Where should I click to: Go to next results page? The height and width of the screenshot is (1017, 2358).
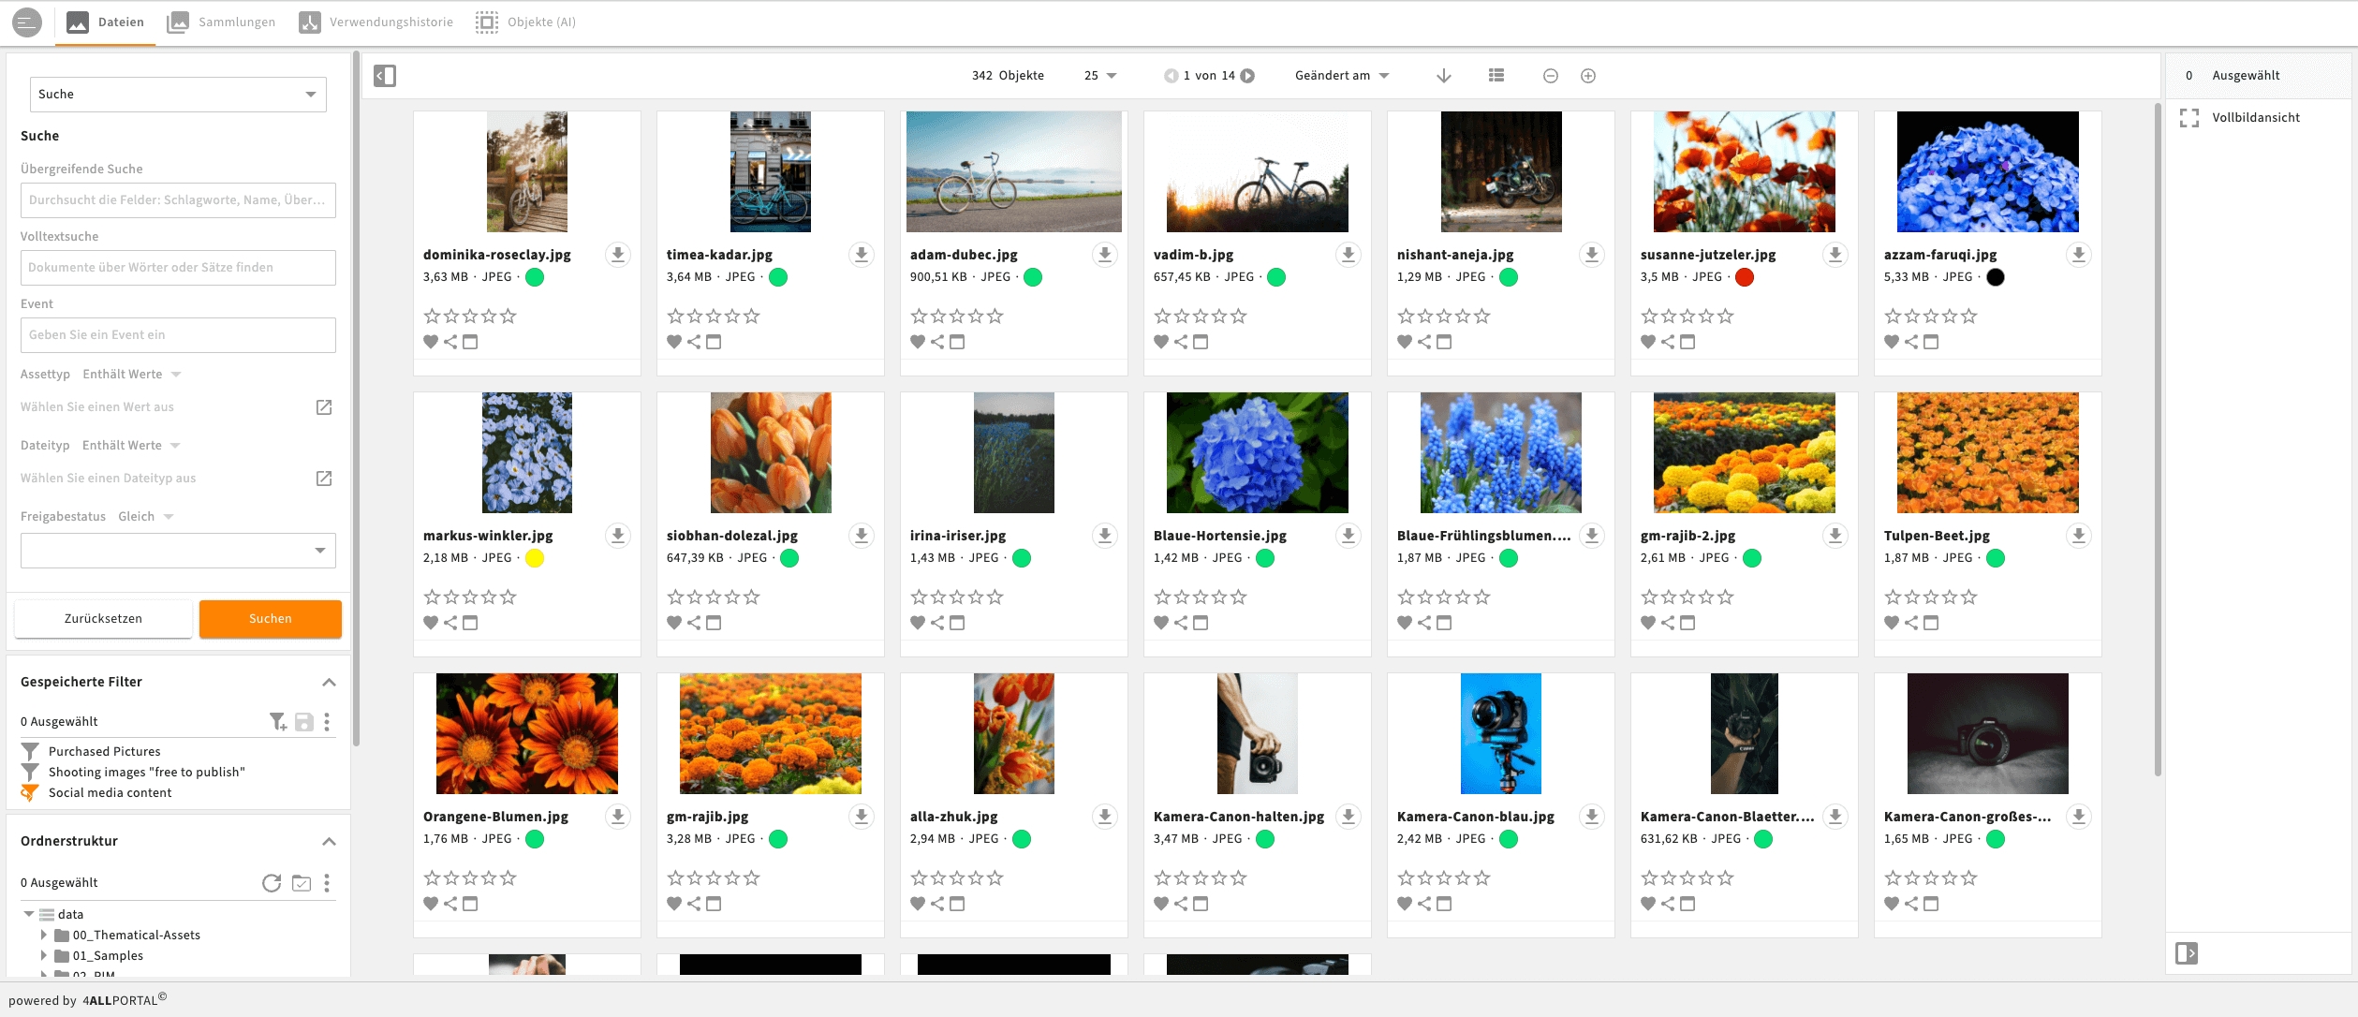pos(1247,75)
